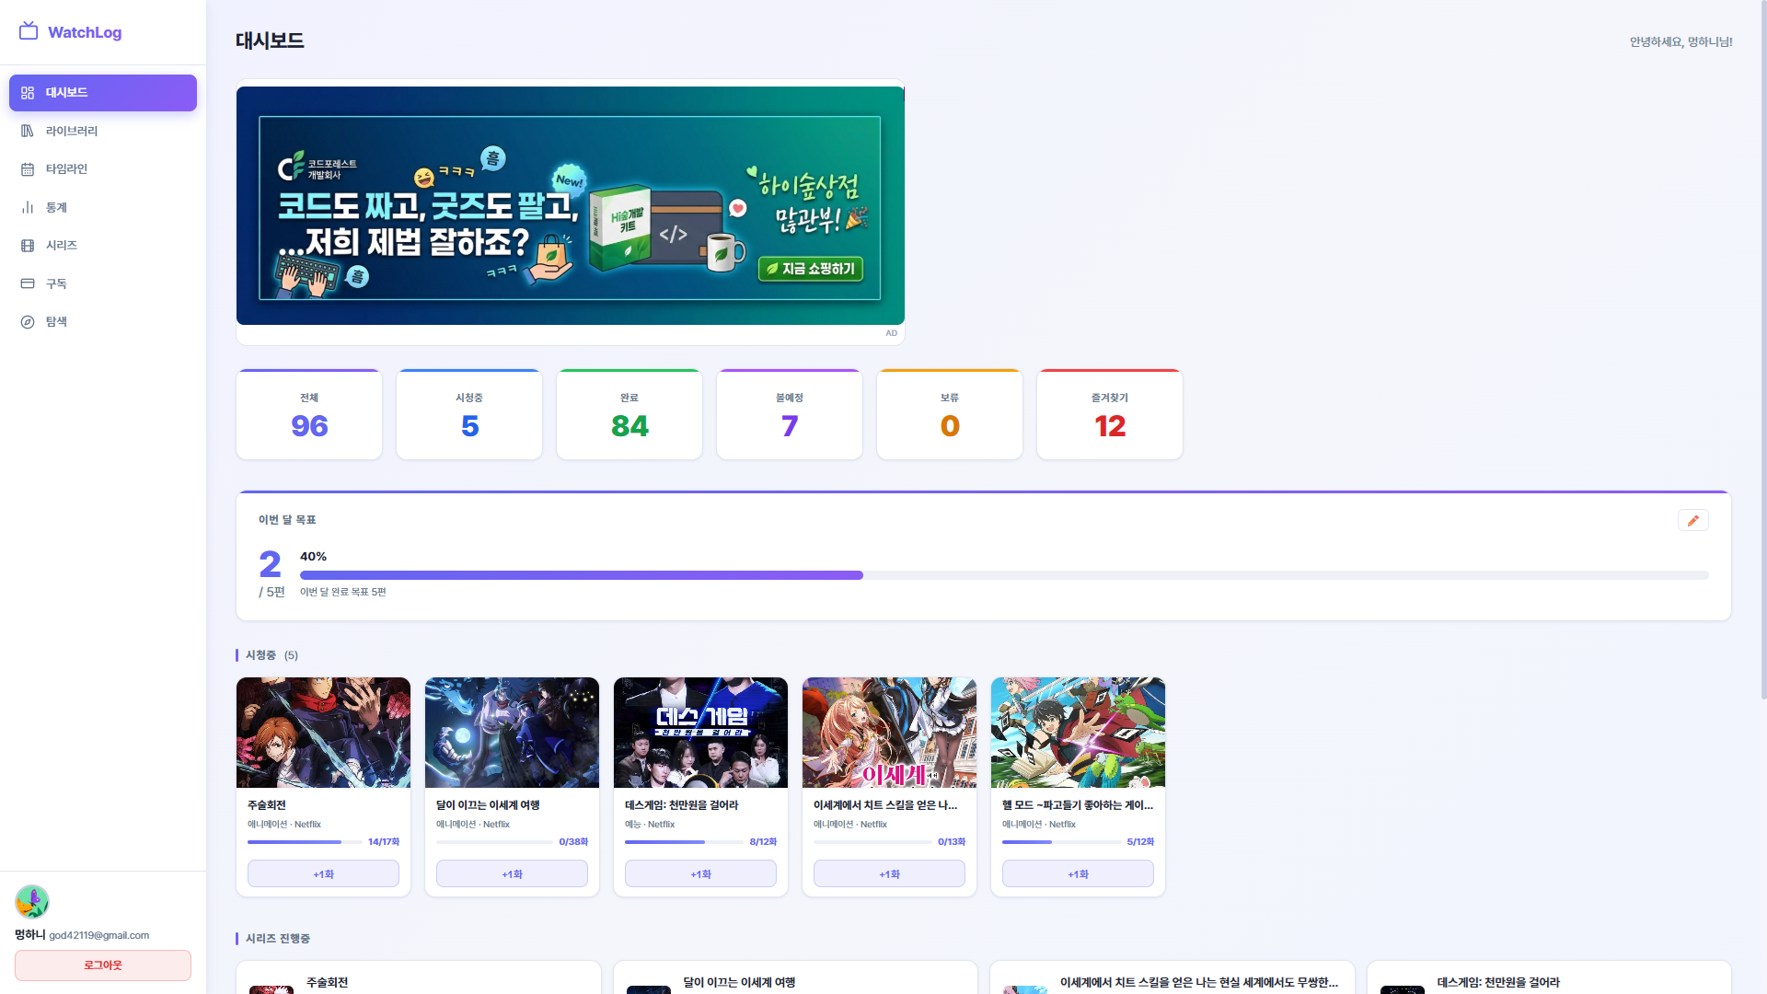The height and width of the screenshot is (994, 1767).
Task: Edit monthly goal with pencil icon
Action: tap(1693, 520)
